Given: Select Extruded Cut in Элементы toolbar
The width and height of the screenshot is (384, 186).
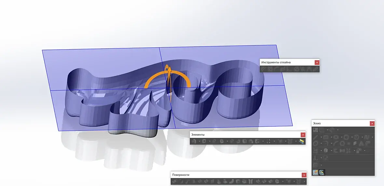Looking at the screenshot, I should coord(204,141).
